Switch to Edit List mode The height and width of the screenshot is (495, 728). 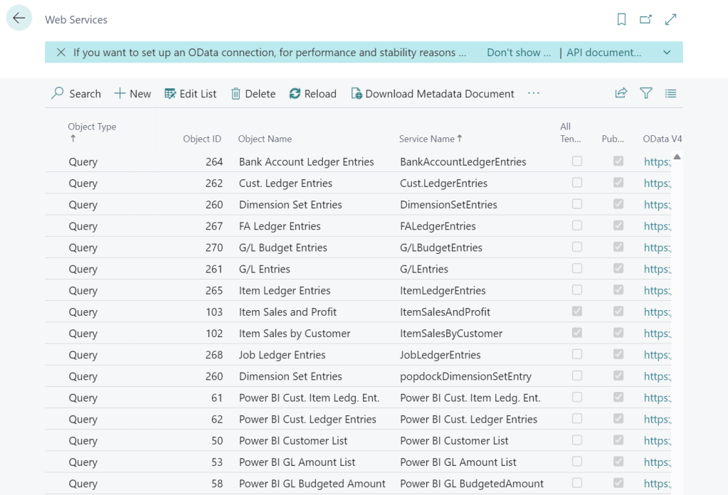tap(190, 94)
